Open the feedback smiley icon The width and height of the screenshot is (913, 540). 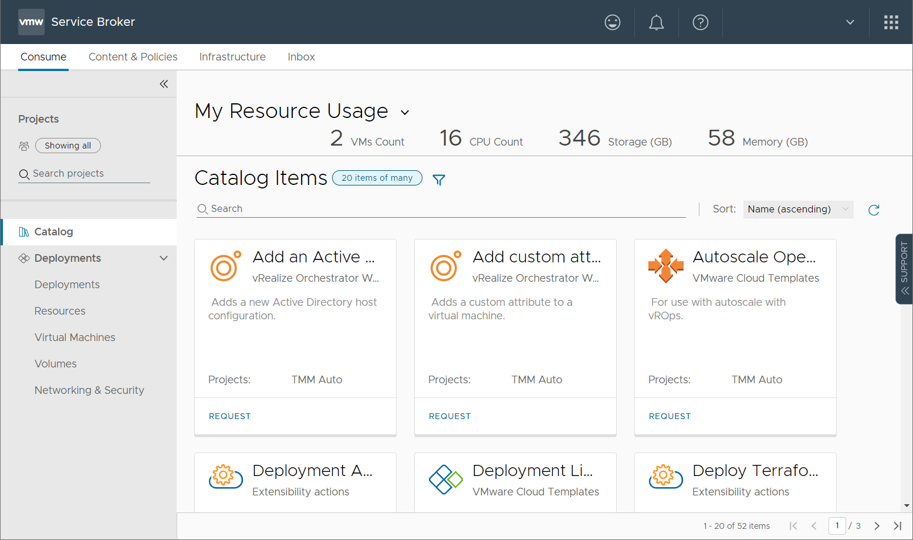[613, 22]
